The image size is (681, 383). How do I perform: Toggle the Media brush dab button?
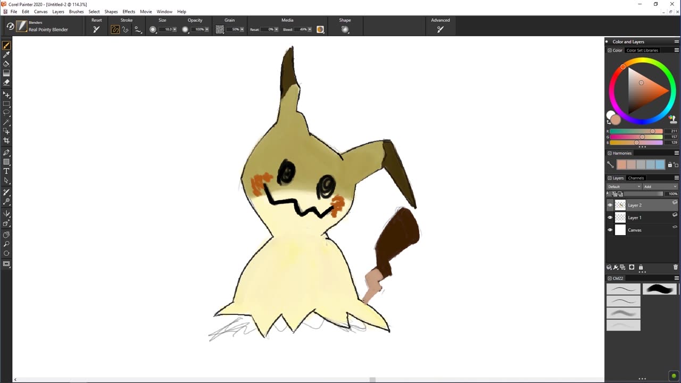[x=320, y=29]
